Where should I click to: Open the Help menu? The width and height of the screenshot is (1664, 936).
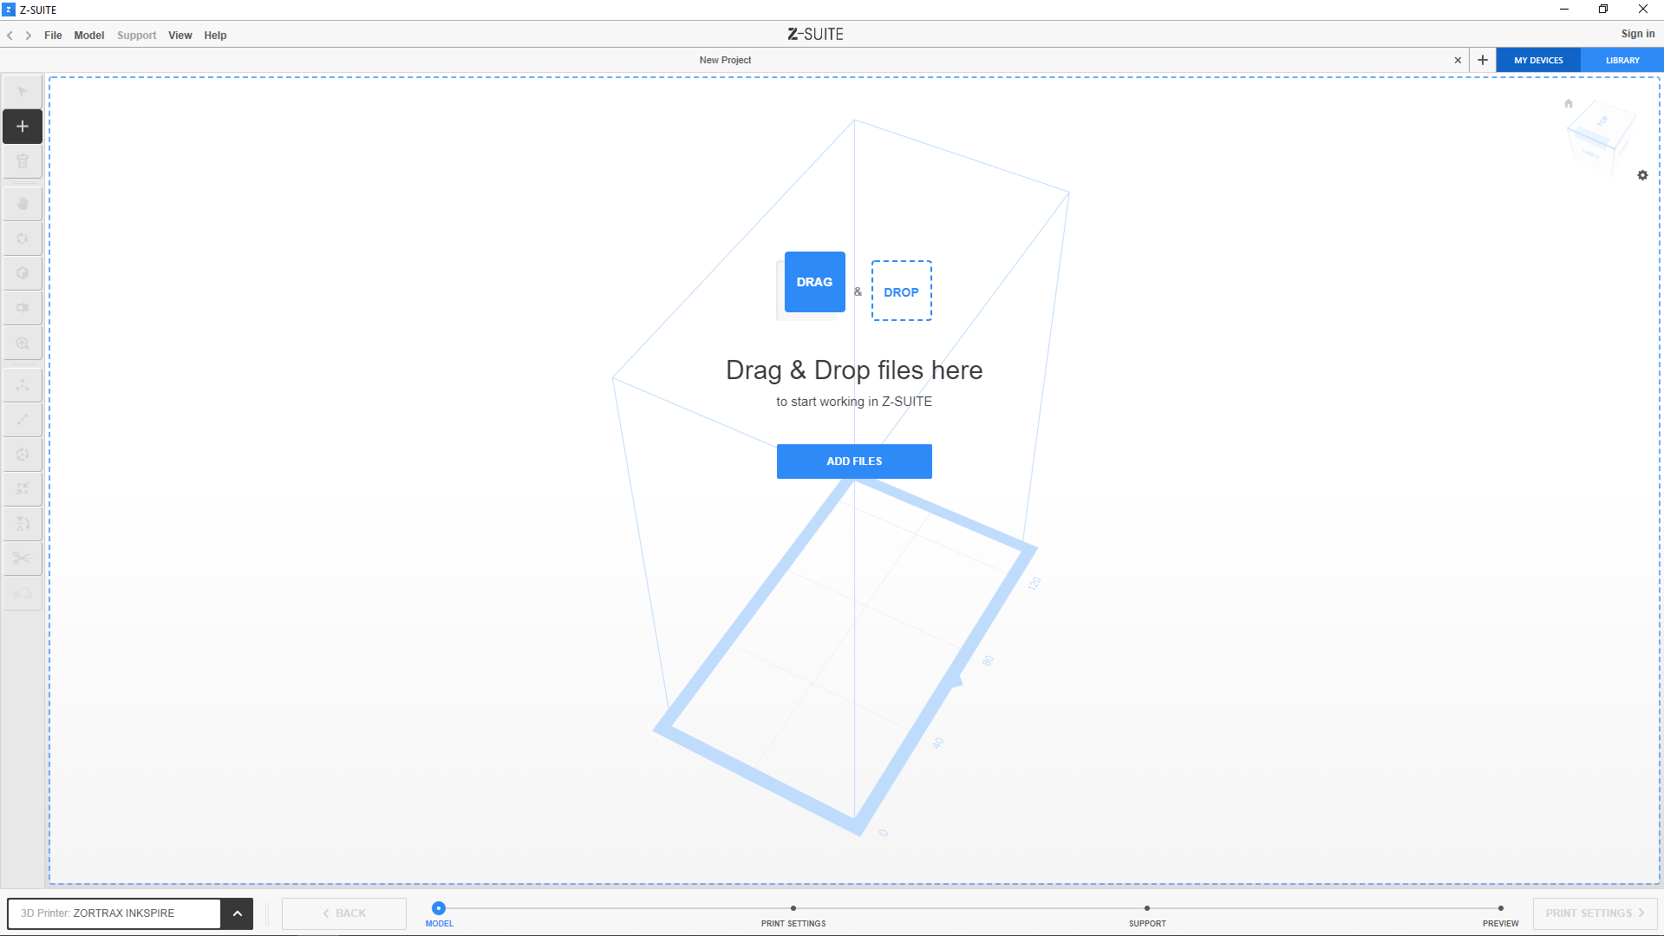(215, 36)
